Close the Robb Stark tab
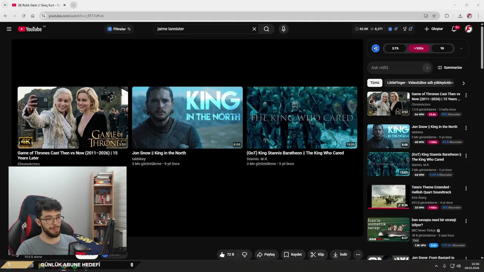Screen dimensions: 484x272 65,5
